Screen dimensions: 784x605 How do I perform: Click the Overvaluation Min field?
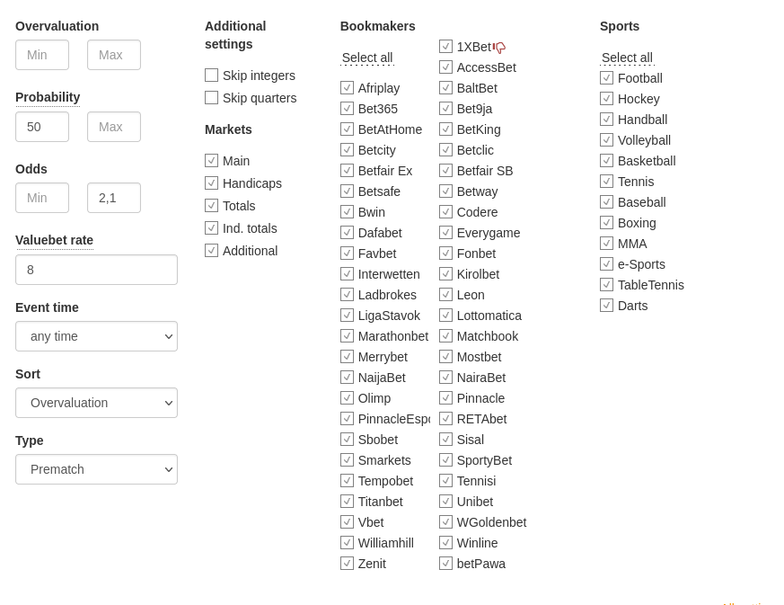pyautogui.click(x=42, y=55)
